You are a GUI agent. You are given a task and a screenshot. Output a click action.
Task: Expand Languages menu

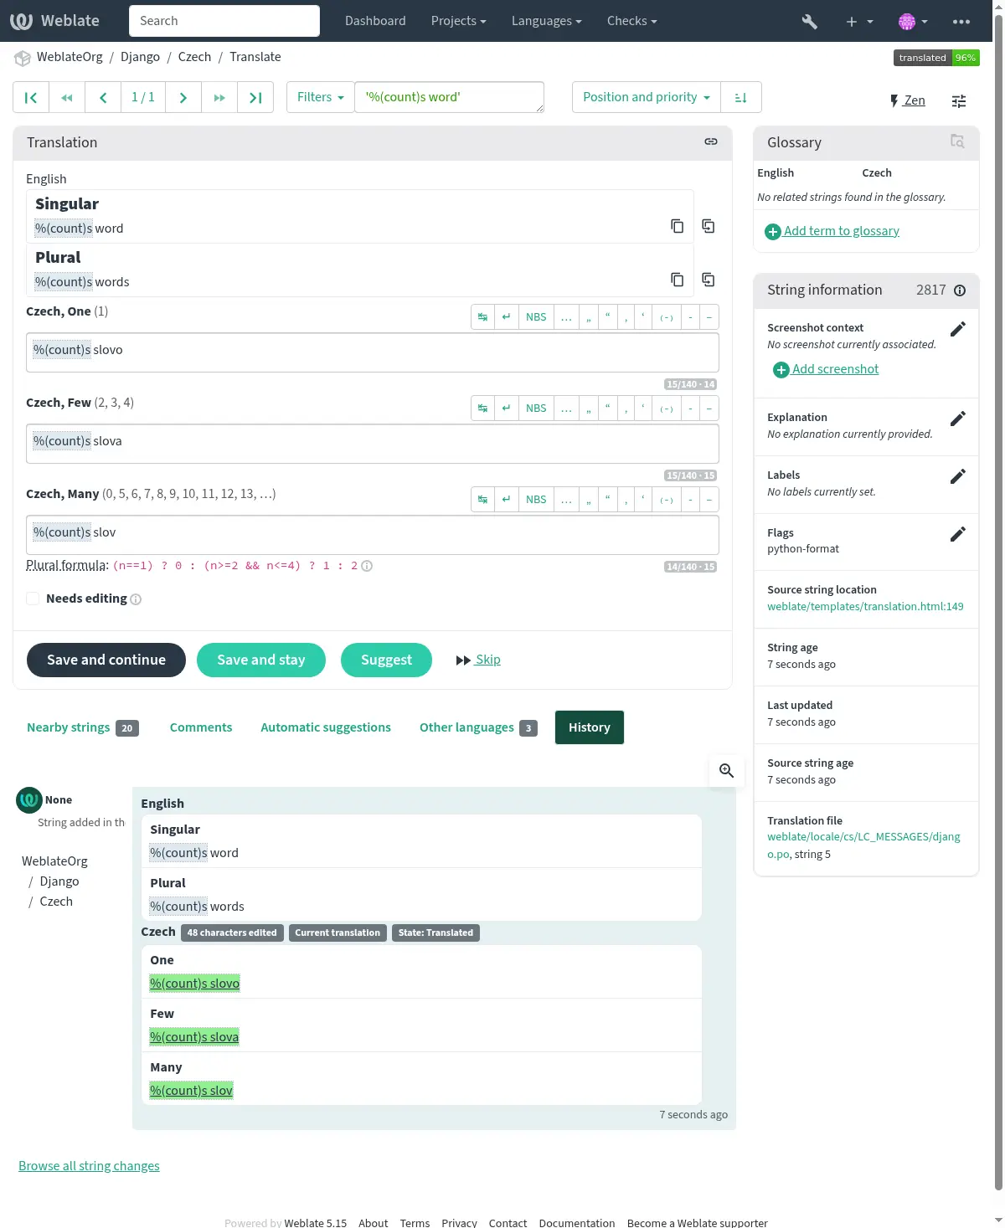point(546,21)
